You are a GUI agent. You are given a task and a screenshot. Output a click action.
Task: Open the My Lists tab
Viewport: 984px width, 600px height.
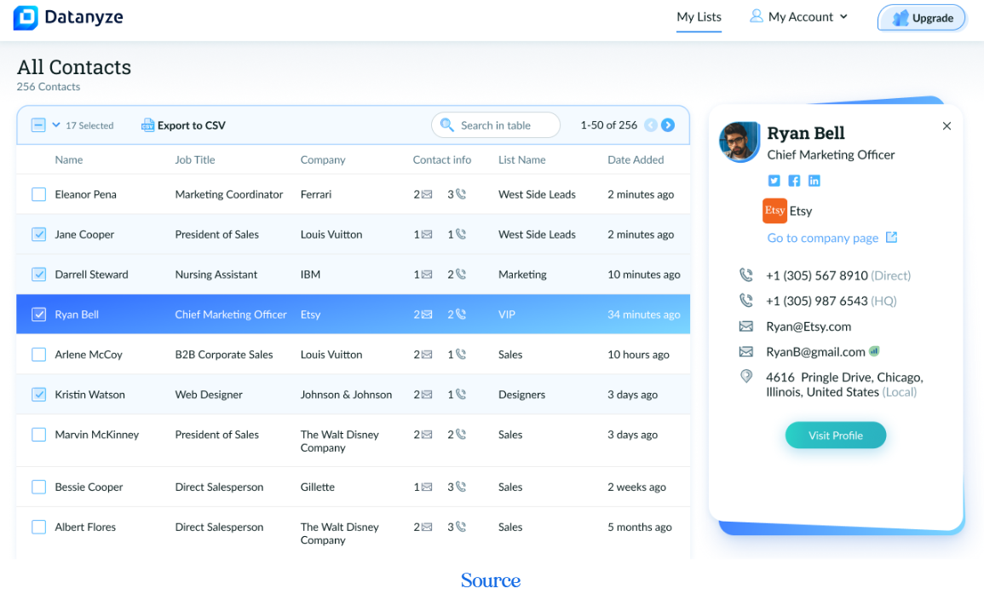tap(699, 17)
